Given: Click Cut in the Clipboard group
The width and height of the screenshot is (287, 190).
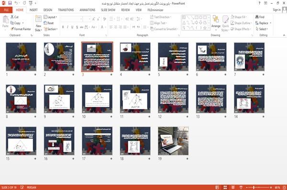Looking at the screenshot, I should (14, 17).
